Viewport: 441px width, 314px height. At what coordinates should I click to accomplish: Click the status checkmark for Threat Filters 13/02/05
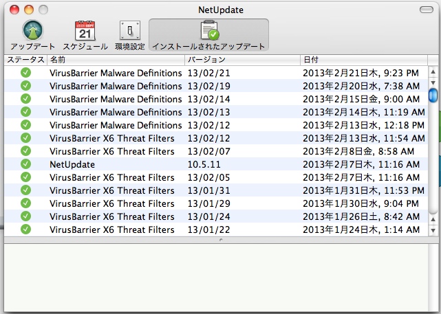coord(25,177)
